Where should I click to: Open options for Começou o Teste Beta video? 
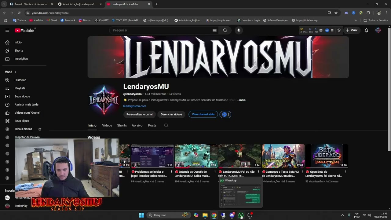click(x=302, y=172)
